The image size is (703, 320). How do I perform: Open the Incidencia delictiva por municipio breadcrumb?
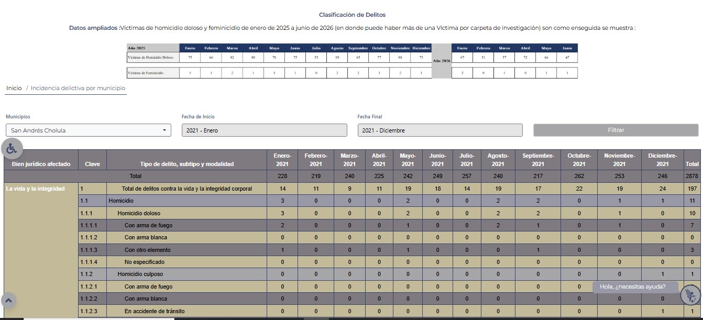(x=78, y=88)
